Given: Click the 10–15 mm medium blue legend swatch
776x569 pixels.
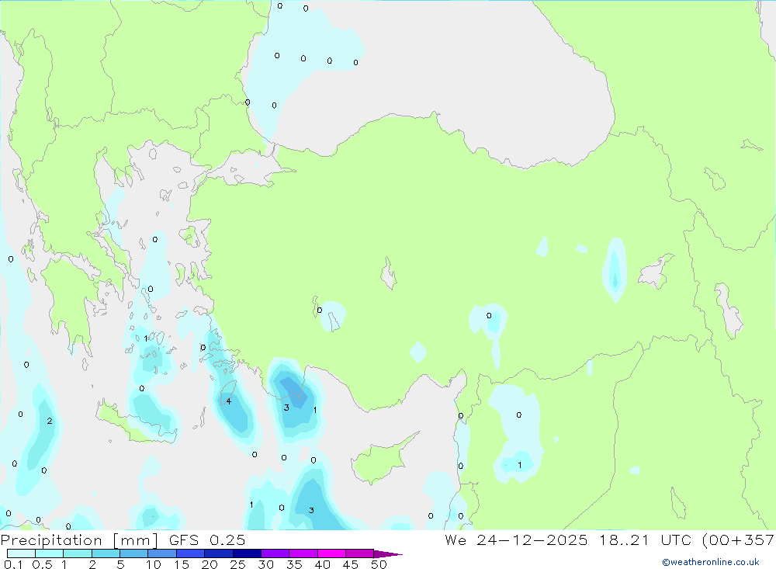Looking at the screenshot, I should [x=162, y=553].
